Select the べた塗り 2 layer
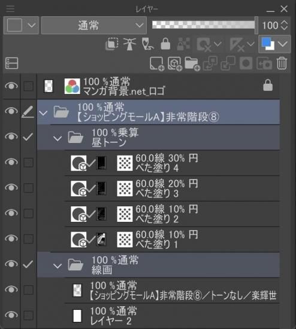The width and height of the screenshot is (296, 329). point(172,214)
